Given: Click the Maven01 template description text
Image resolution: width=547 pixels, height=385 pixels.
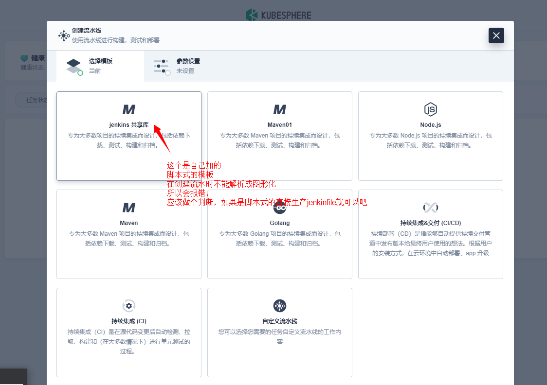Looking at the screenshot, I should point(280,140).
